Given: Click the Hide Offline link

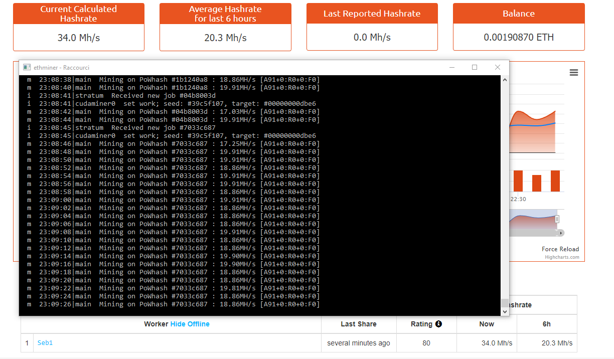Looking at the screenshot, I should 190,324.
